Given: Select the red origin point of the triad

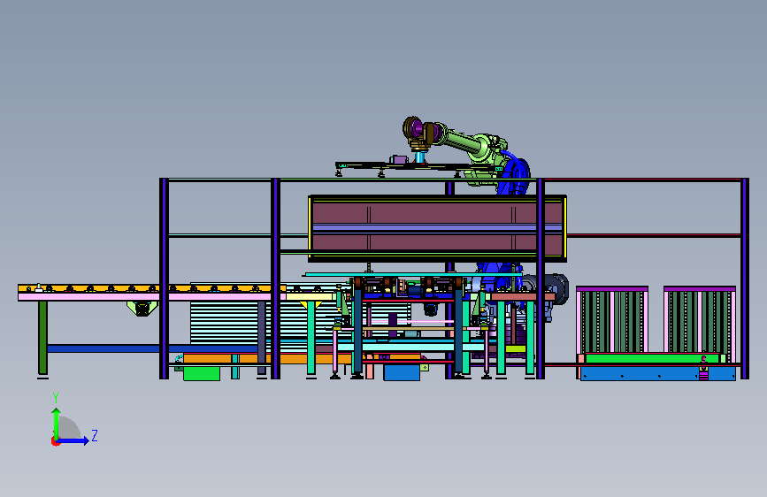Looking at the screenshot, I should (55, 441).
